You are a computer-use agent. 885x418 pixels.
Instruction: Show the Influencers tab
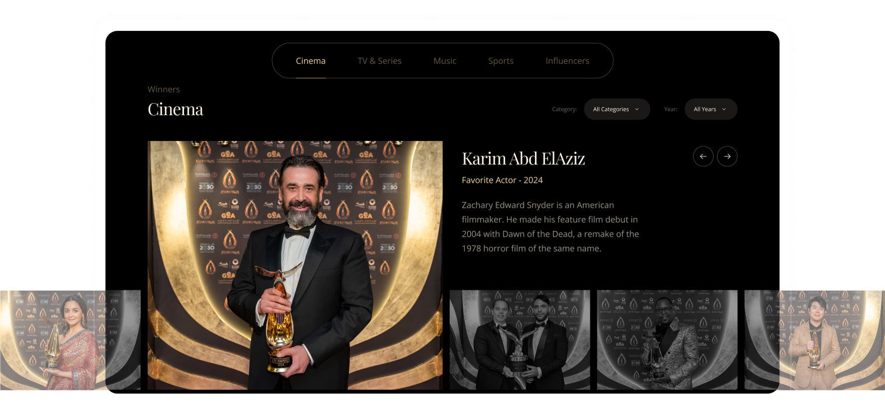click(x=567, y=61)
